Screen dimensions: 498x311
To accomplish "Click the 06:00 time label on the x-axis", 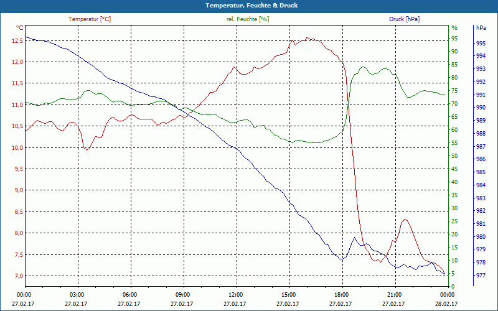I will tap(129, 294).
